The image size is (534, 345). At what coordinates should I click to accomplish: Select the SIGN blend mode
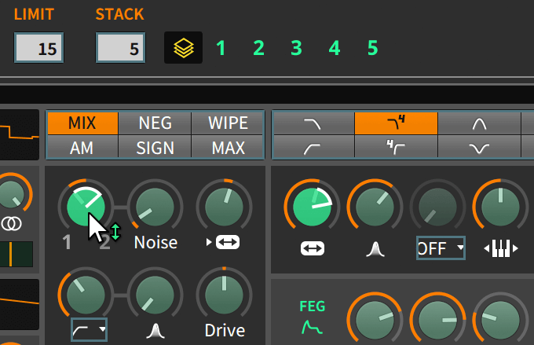pos(155,147)
